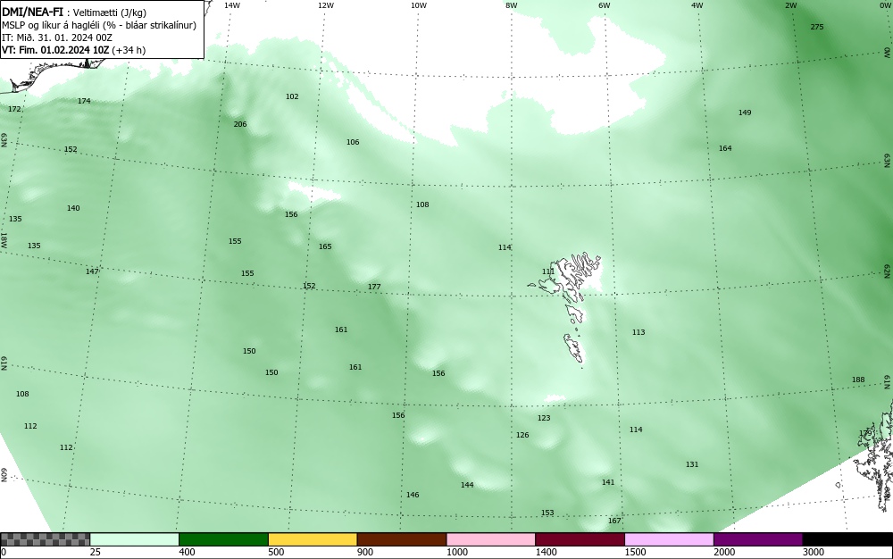Click the 10W longitude label
The height and width of the screenshot is (559, 893).
click(419, 5)
